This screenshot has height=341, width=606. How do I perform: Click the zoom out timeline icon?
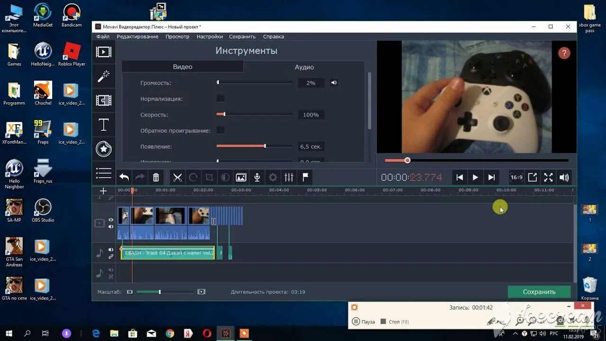130,292
